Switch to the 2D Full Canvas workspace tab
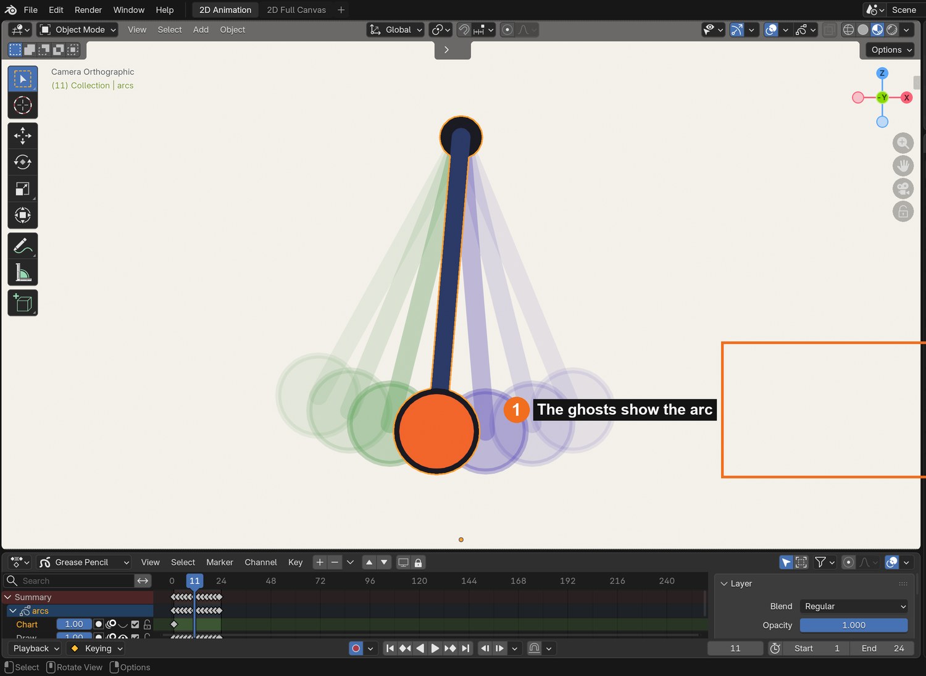Screen dimensions: 926x676 click(x=296, y=10)
